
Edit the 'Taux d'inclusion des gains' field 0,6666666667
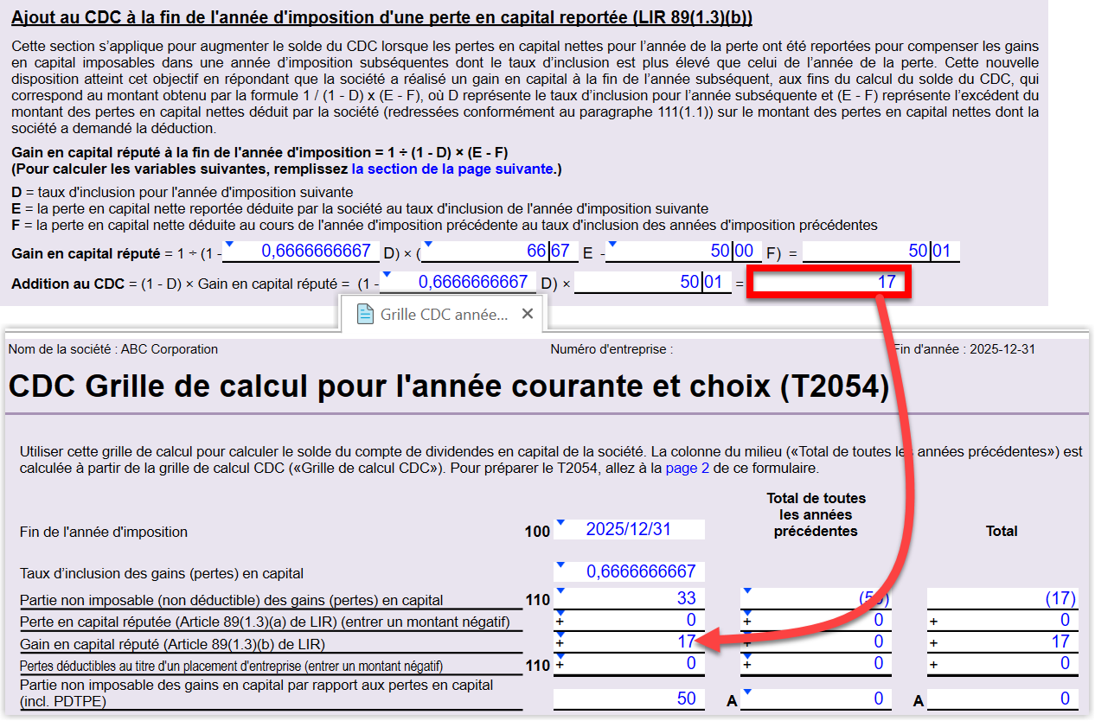click(630, 571)
